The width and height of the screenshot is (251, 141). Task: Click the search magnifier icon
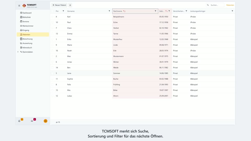208,5
